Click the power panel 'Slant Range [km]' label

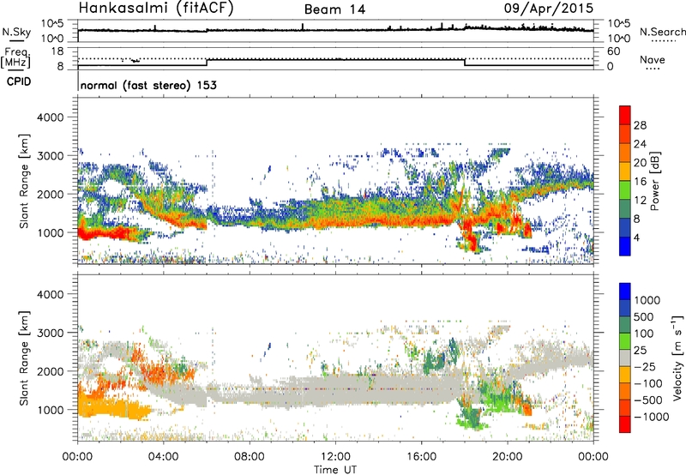click(x=24, y=181)
